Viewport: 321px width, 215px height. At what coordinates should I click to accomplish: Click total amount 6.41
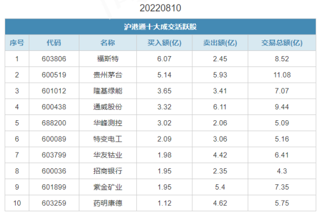click(x=282, y=155)
